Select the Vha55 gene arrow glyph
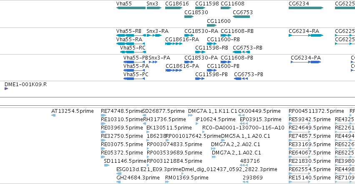 coord(131,8)
